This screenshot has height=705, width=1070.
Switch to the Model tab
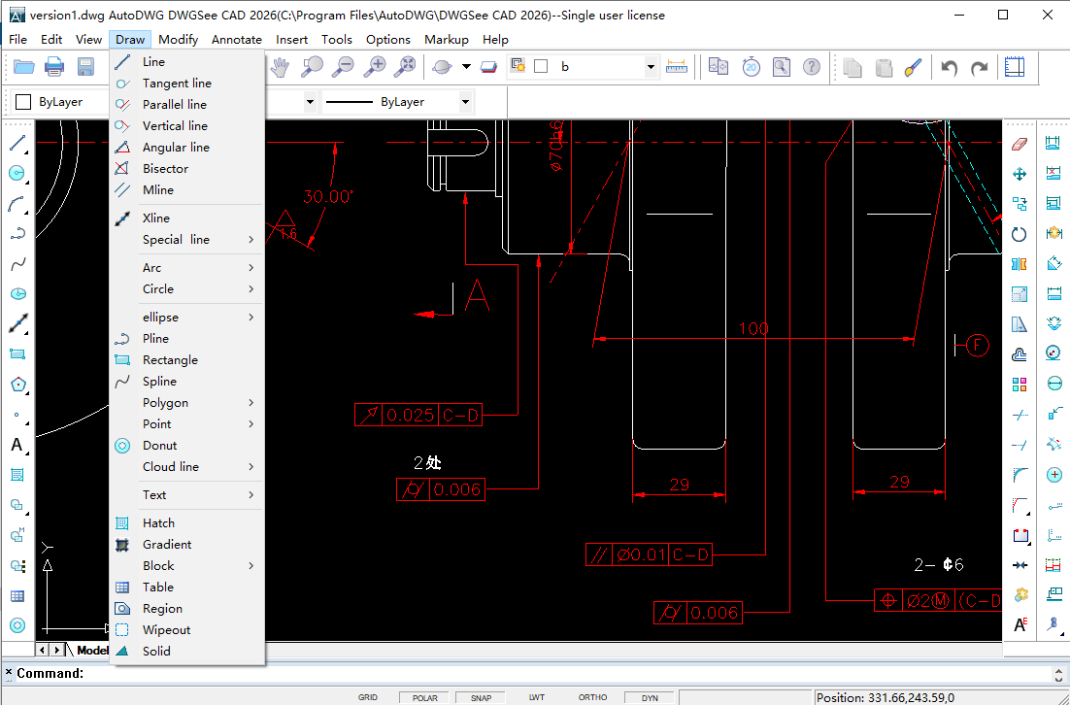coord(92,651)
